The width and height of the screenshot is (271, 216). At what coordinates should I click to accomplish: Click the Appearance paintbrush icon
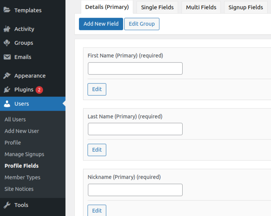tap(7, 76)
